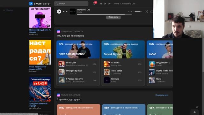Viewport: 204px width, 115px height.
Task: Play У России три пути track cover
Action: coord(62,80)
